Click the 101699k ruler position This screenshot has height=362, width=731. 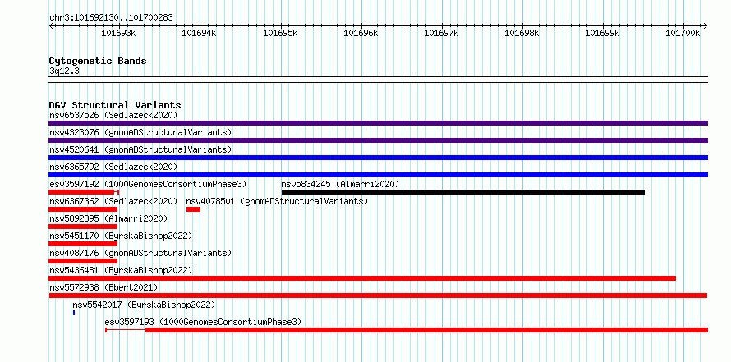coord(603,33)
